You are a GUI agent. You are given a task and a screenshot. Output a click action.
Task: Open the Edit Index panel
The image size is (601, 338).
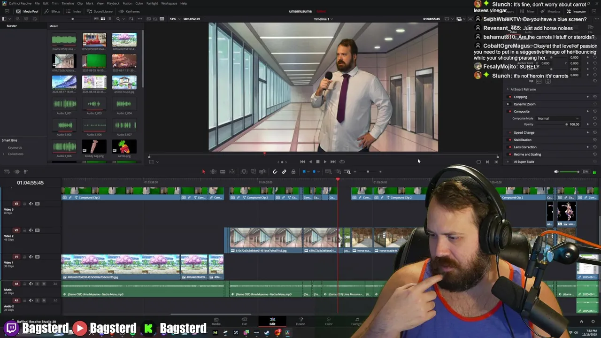74,11
